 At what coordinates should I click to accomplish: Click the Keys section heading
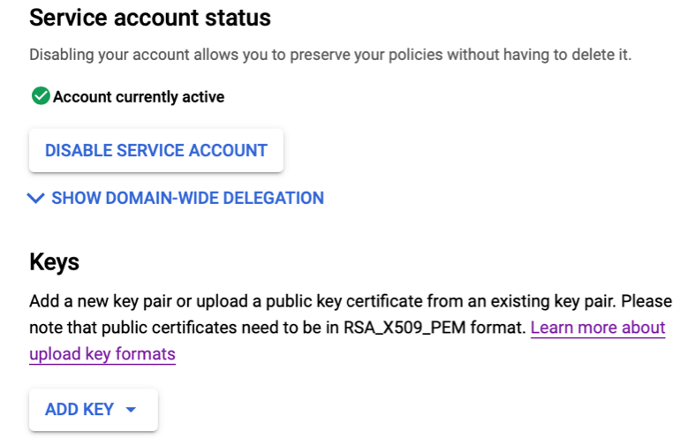click(54, 262)
